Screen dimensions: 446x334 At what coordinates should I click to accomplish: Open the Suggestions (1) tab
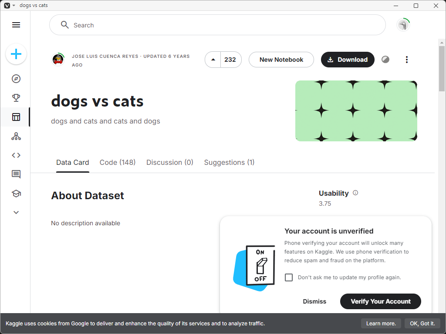[229, 162]
